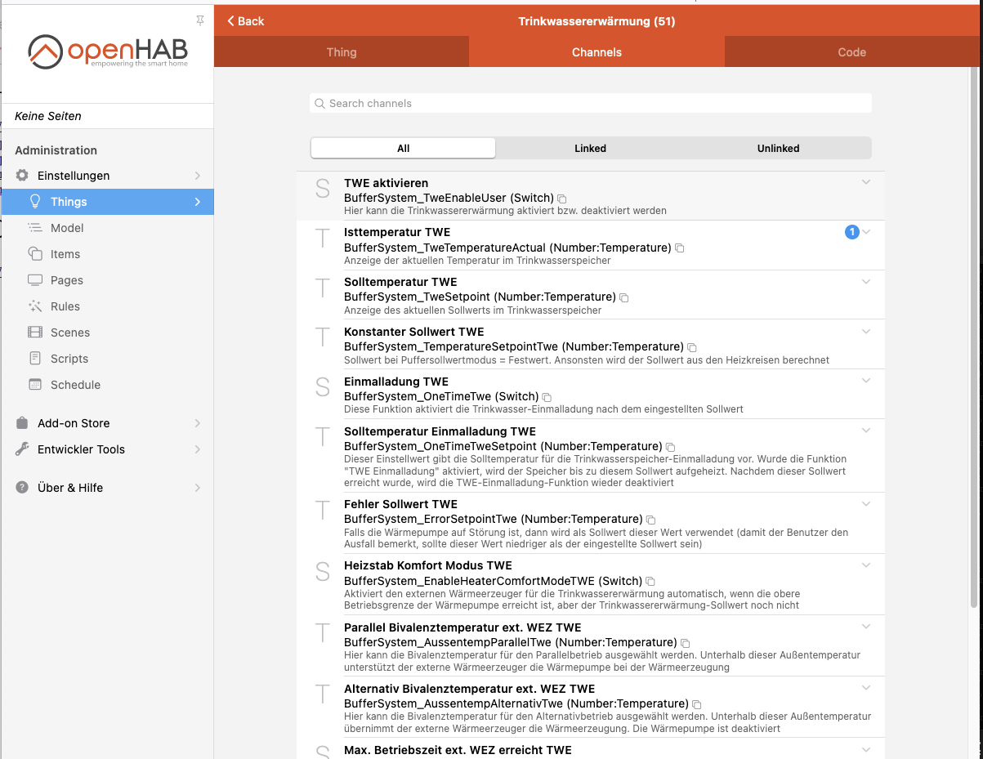Switch to the Thing tab

click(x=342, y=51)
